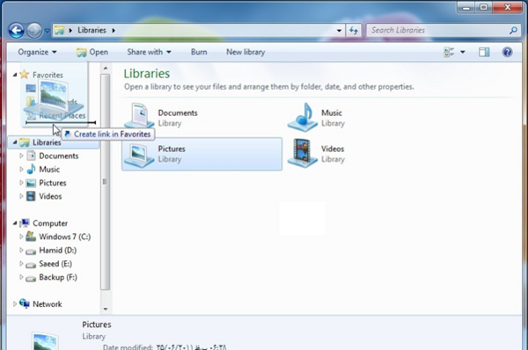Expand the Videos node in navigation tree
The image size is (528, 350).
coord(21,196)
